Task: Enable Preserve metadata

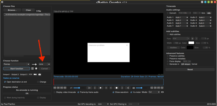Action: [168, 58]
